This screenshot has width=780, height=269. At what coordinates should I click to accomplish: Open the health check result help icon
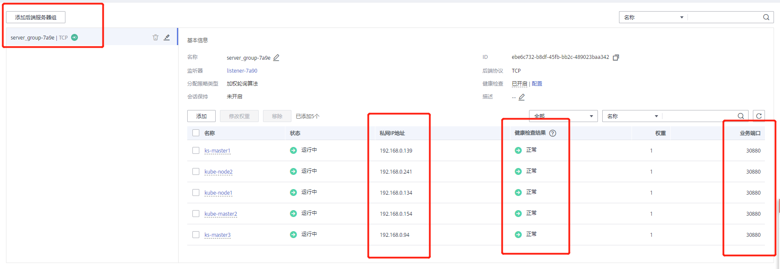click(553, 133)
